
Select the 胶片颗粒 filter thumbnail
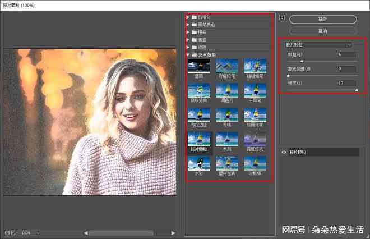coord(199,139)
